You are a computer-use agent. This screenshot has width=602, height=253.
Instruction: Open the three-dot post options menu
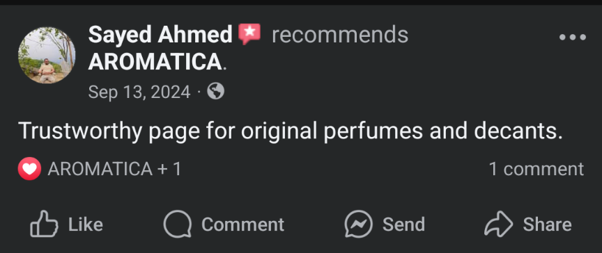[573, 38]
